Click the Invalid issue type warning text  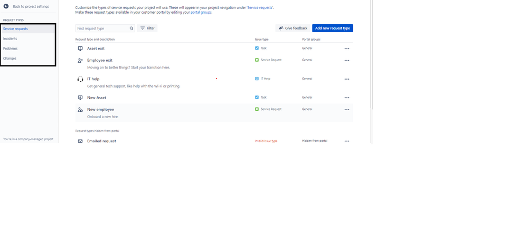[266, 141]
